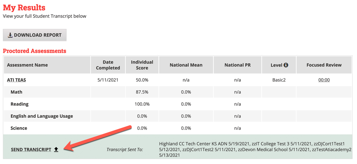This screenshot has width=357, height=164.
Task: Click the English and Language Usage row
Action: (42, 116)
